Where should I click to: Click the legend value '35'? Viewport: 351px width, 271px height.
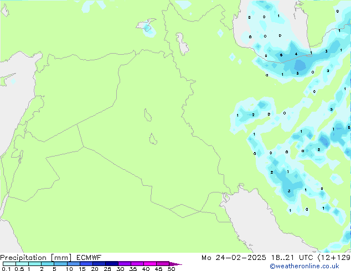pyautogui.click(x=133, y=269)
